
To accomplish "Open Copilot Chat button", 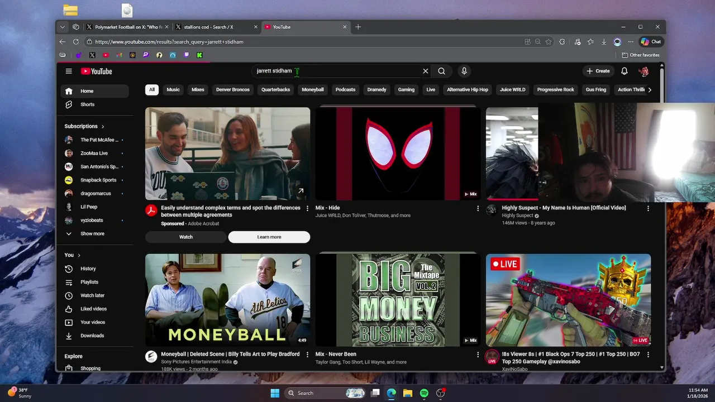I will [x=651, y=41].
